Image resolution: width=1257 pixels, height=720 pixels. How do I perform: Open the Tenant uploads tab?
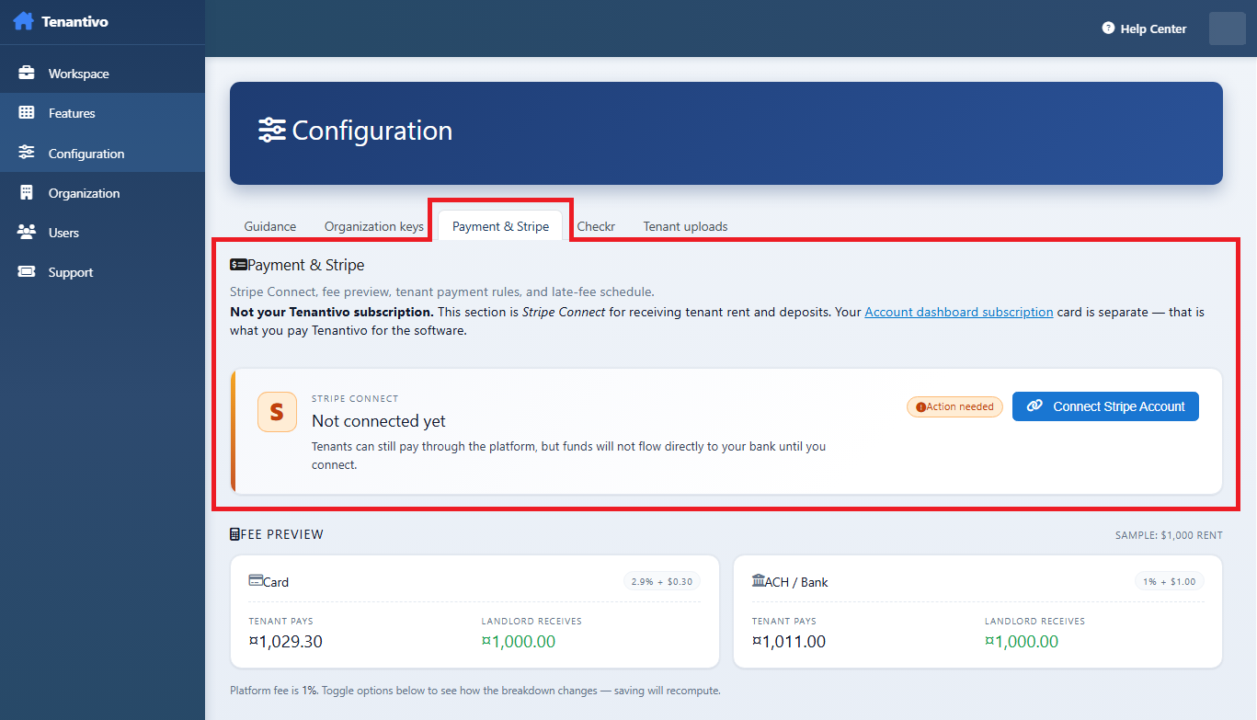click(x=685, y=226)
